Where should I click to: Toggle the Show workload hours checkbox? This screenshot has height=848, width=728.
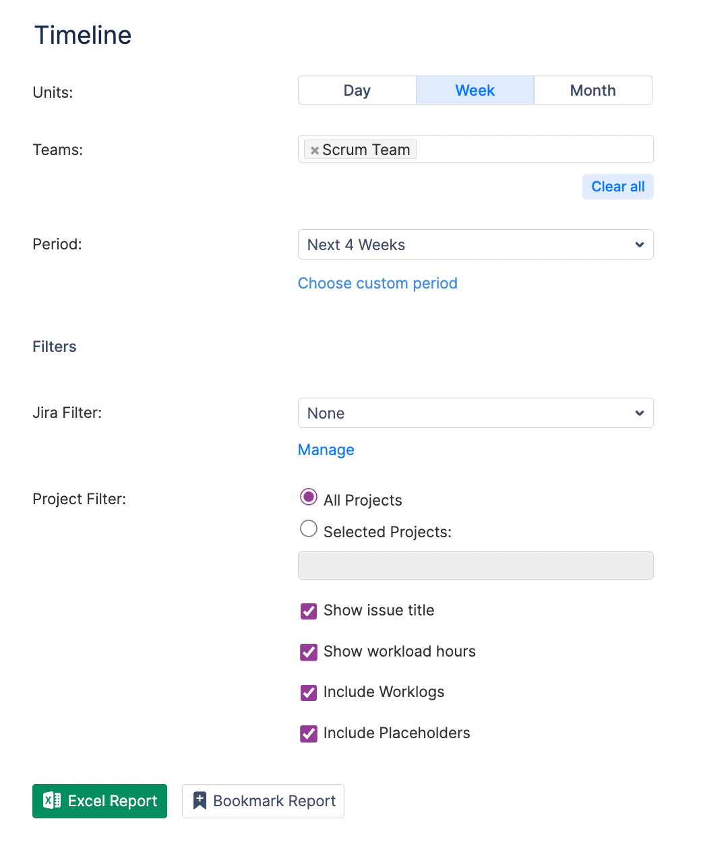(x=309, y=652)
